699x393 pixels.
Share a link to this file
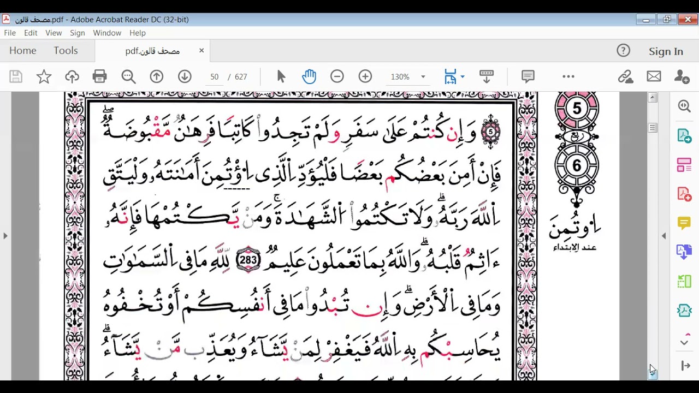pyautogui.click(x=625, y=76)
